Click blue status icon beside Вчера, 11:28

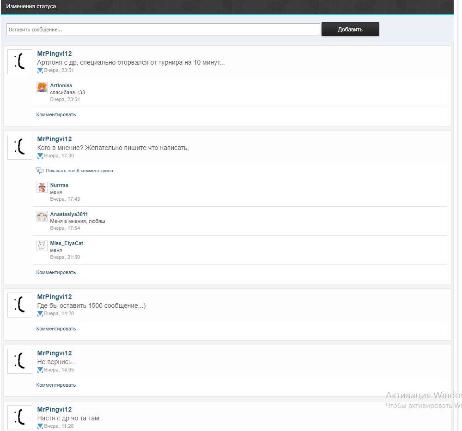[x=40, y=426]
